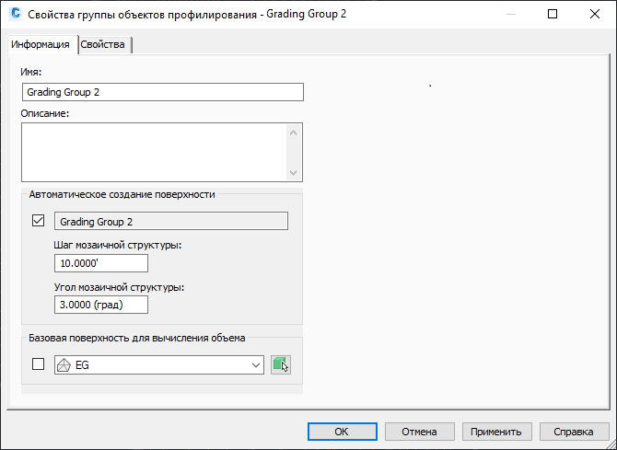Open help with Справка button
This screenshot has height=450, width=617.
click(574, 432)
